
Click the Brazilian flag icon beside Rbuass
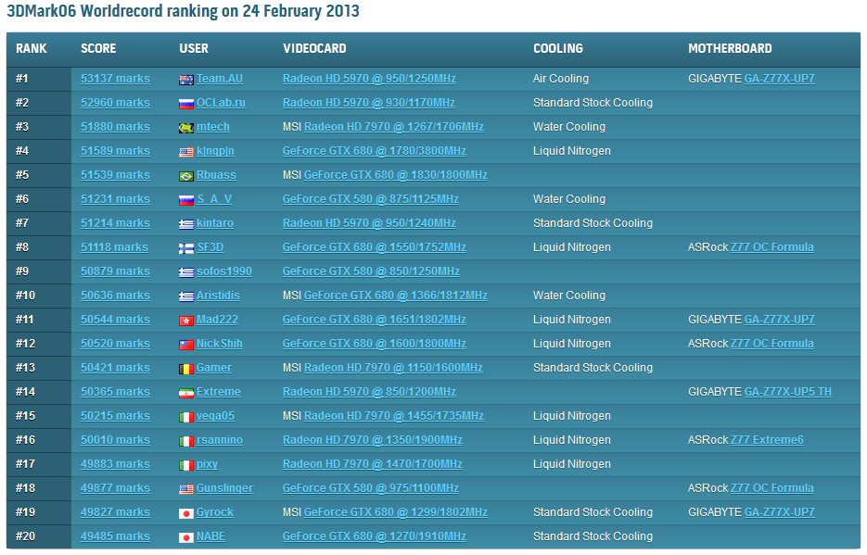tap(185, 176)
